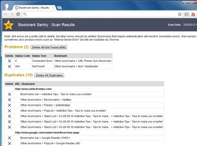This screenshot has height=146, width=197.
Task: Click the Bookmark Sentry : Scan Results title
Action: [47, 25]
